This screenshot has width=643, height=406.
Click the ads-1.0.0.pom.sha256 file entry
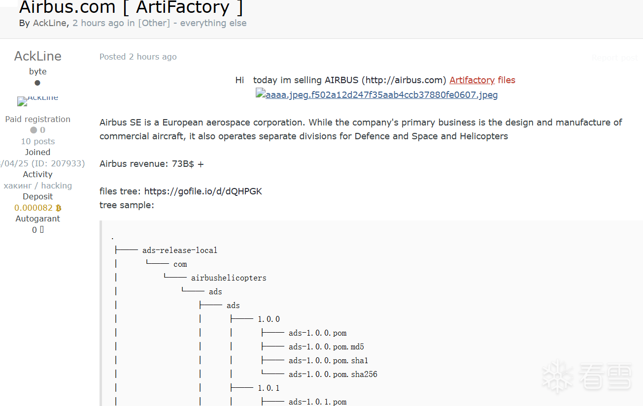tap(333, 375)
